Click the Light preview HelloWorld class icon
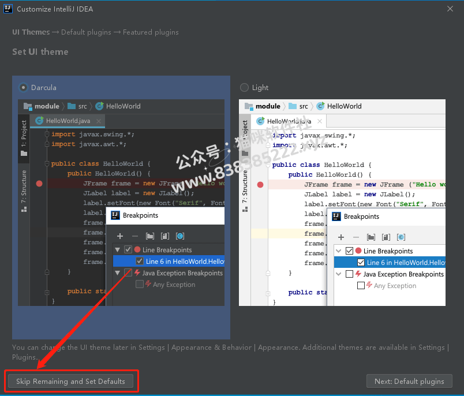The image size is (464, 396). pyautogui.click(x=320, y=106)
